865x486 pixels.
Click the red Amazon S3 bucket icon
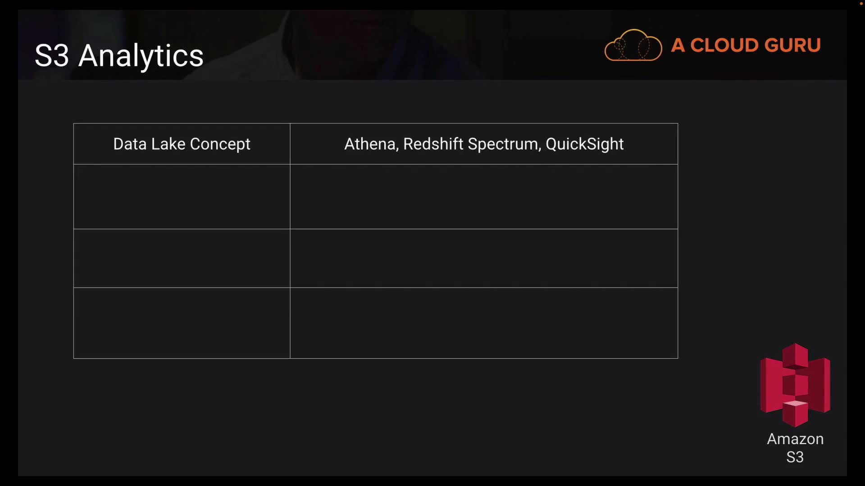click(x=795, y=385)
